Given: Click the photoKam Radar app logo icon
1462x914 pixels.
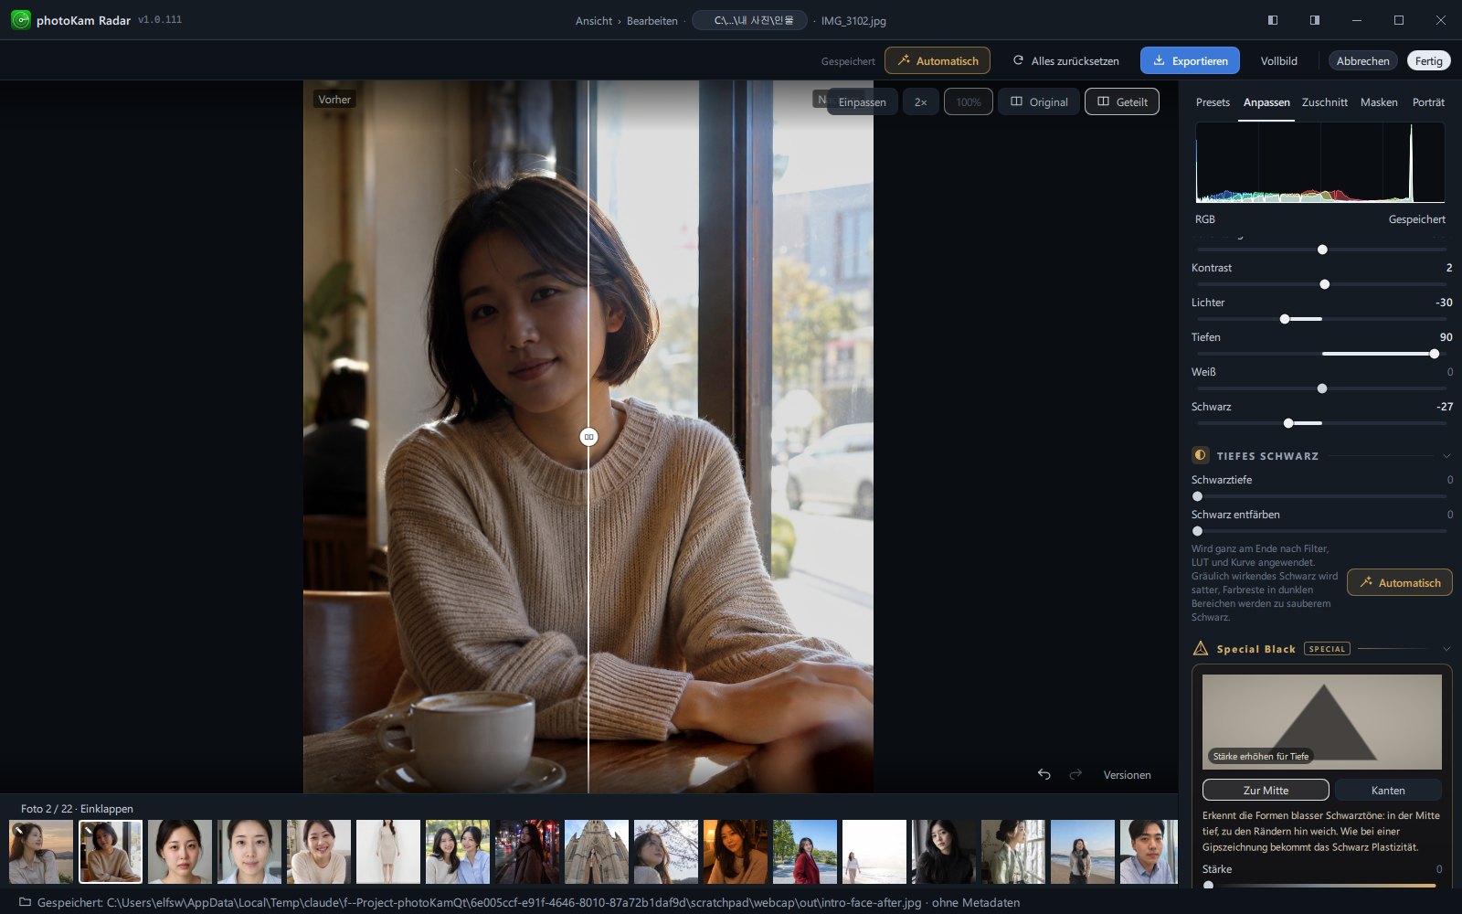Looking at the screenshot, I should pos(20,19).
